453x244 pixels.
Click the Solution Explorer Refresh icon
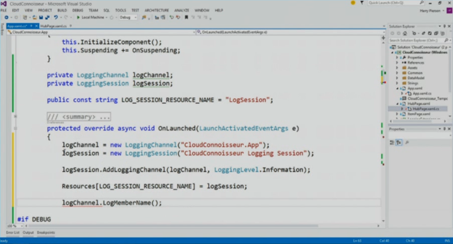pyautogui.click(x=430, y=33)
